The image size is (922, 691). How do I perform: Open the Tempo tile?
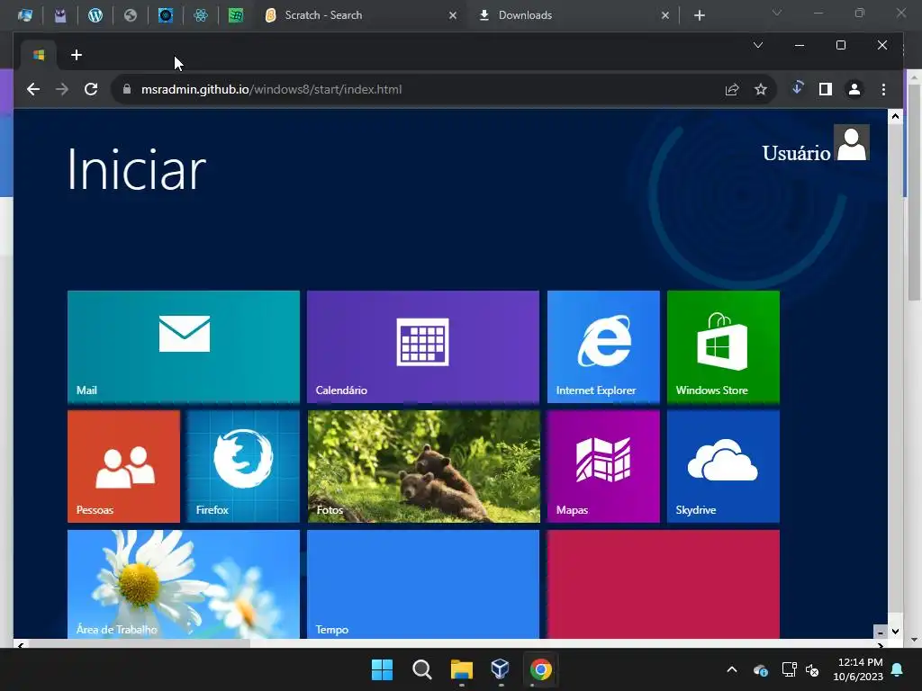click(x=423, y=584)
